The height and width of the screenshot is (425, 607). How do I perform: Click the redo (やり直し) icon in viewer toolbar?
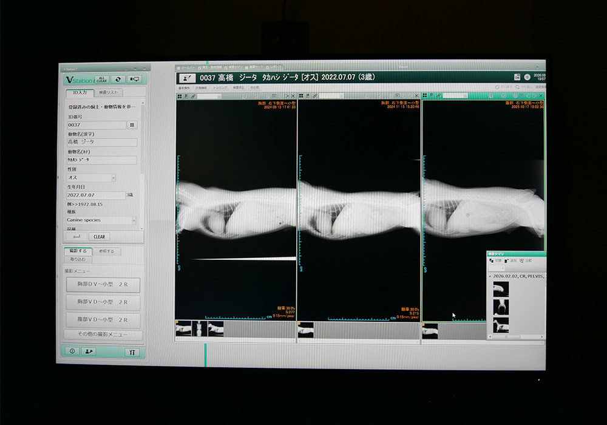pyautogui.click(x=518, y=87)
